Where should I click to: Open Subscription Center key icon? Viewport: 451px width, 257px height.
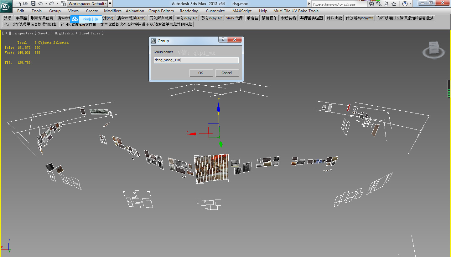pos(379,4)
